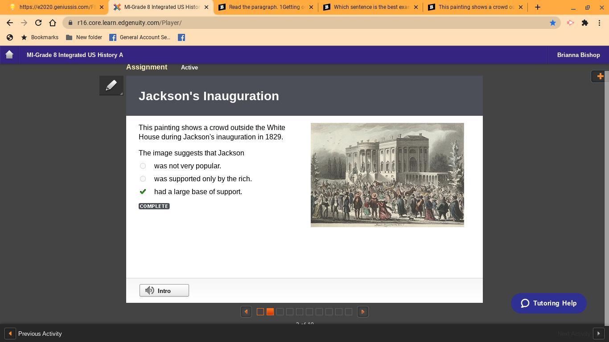The image size is (609, 342).
Task: Close the "Read the paragraph" tab
Action: [311, 7]
